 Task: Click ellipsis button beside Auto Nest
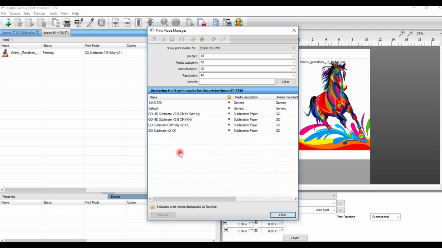pyautogui.click(x=340, y=210)
